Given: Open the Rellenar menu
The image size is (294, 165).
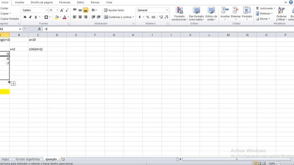Looking at the screenshot, I should point(264,13).
